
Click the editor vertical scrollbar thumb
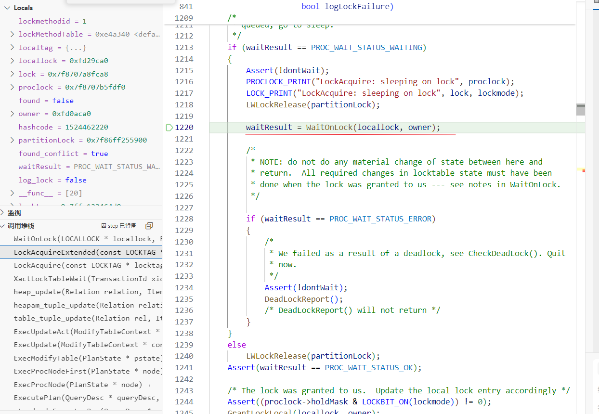pyautogui.click(x=580, y=110)
